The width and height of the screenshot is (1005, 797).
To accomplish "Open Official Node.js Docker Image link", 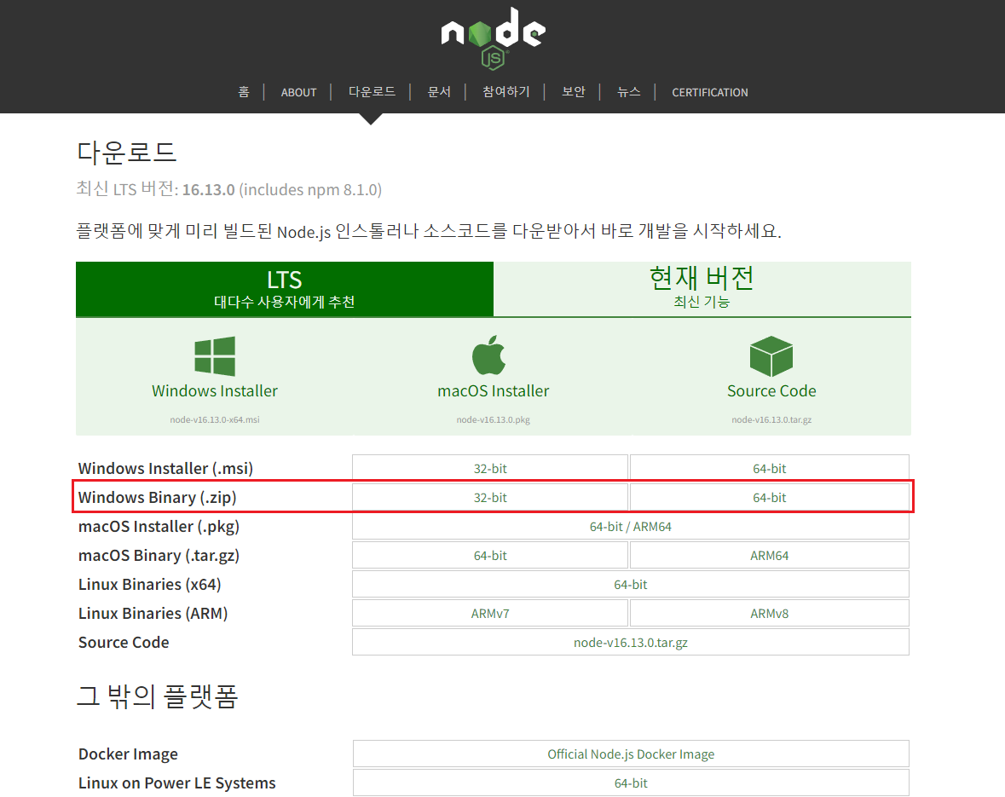I will (x=631, y=754).
